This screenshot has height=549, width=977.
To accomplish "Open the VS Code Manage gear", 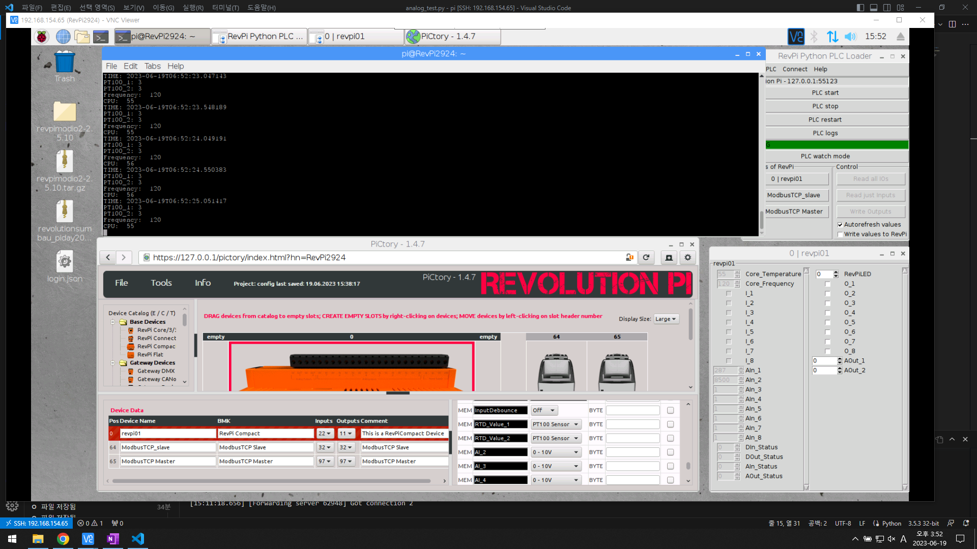I will click(12, 506).
